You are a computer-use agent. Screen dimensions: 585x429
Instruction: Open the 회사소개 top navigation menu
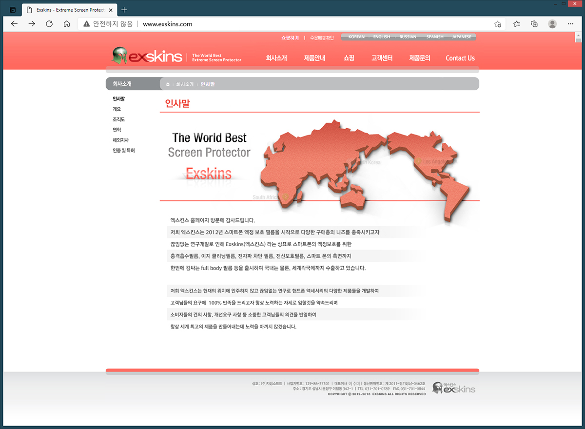click(276, 58)
